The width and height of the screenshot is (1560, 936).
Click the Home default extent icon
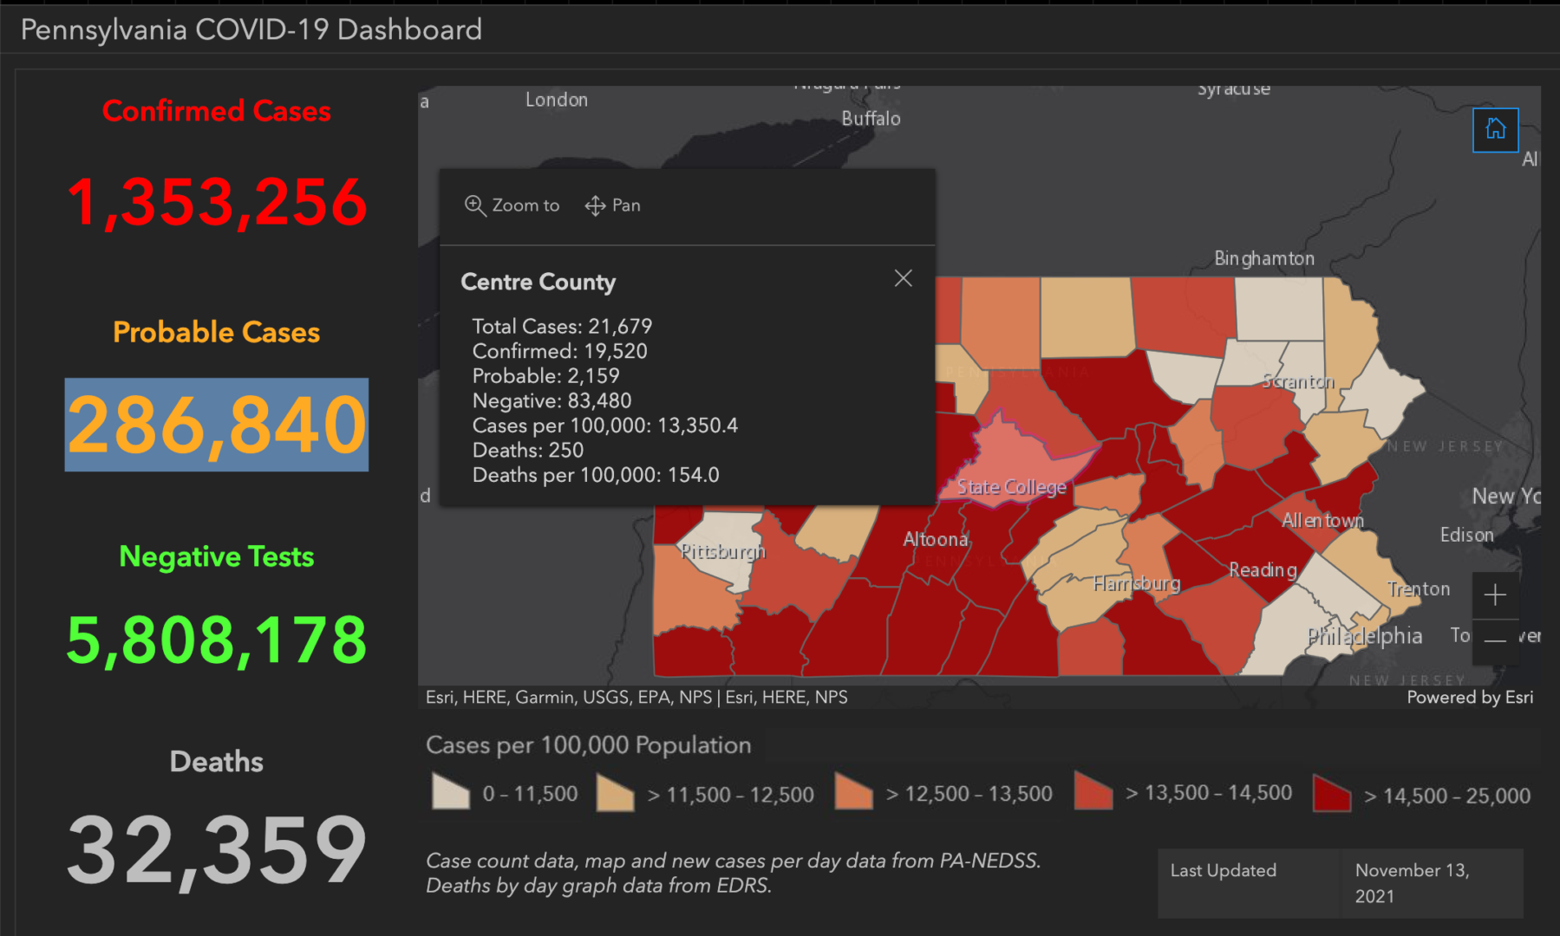click(1495, 130)
